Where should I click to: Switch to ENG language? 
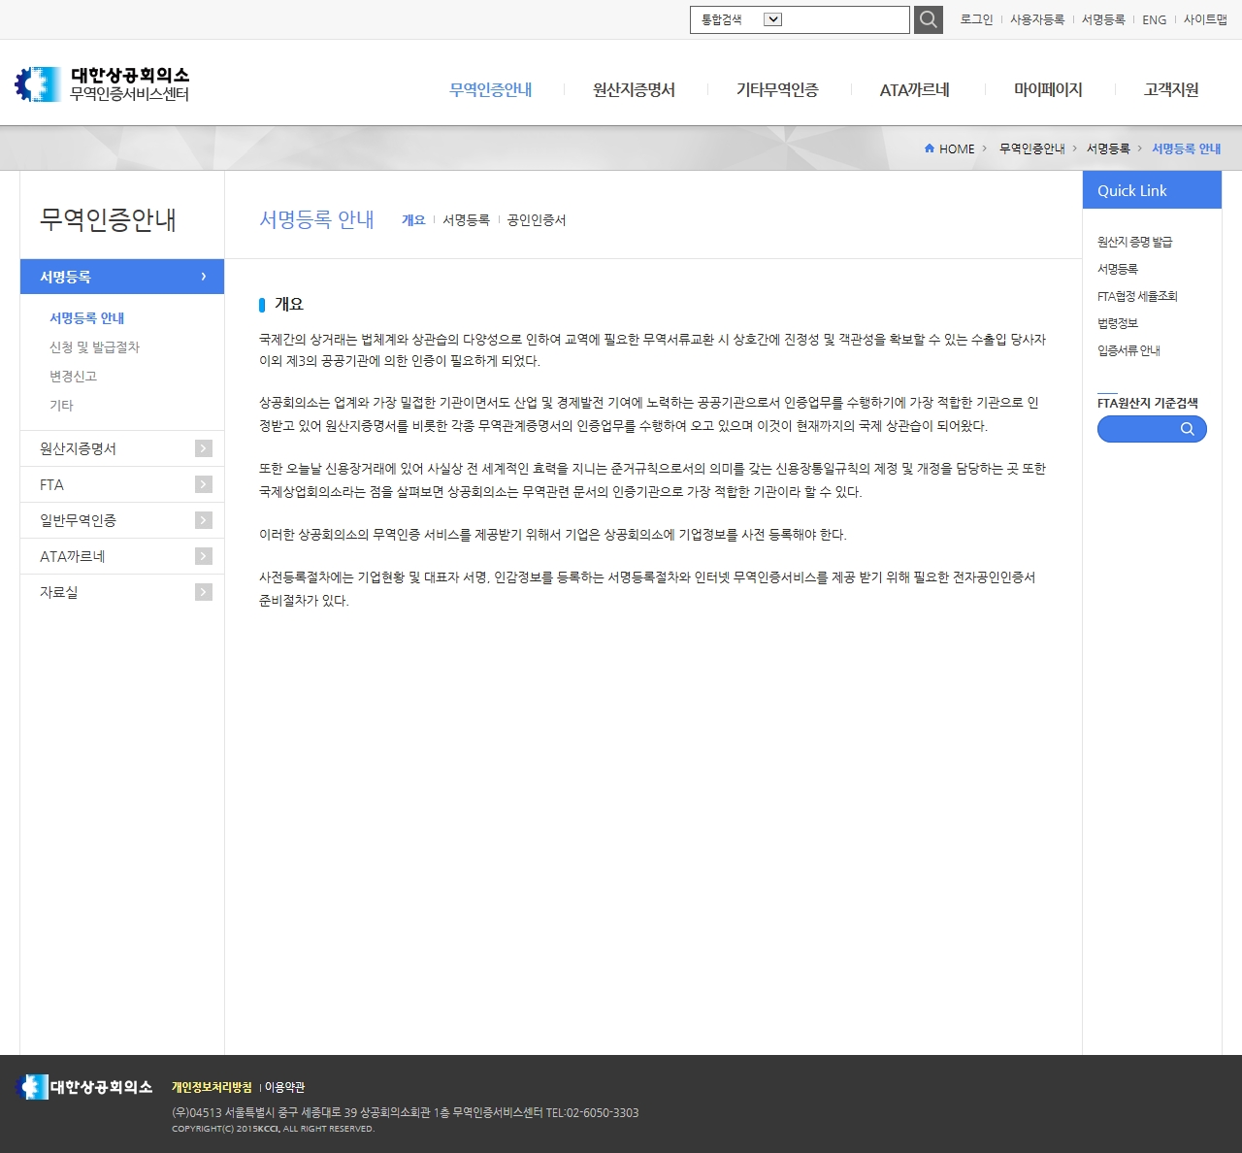point(1154,19)
